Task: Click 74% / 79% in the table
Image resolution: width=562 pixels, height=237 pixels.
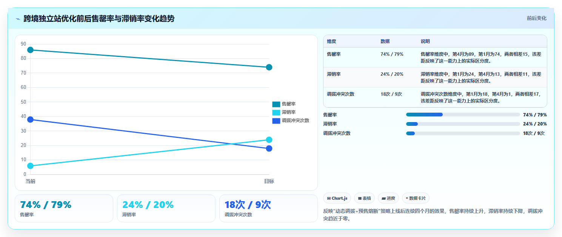Action: point(392,54)
